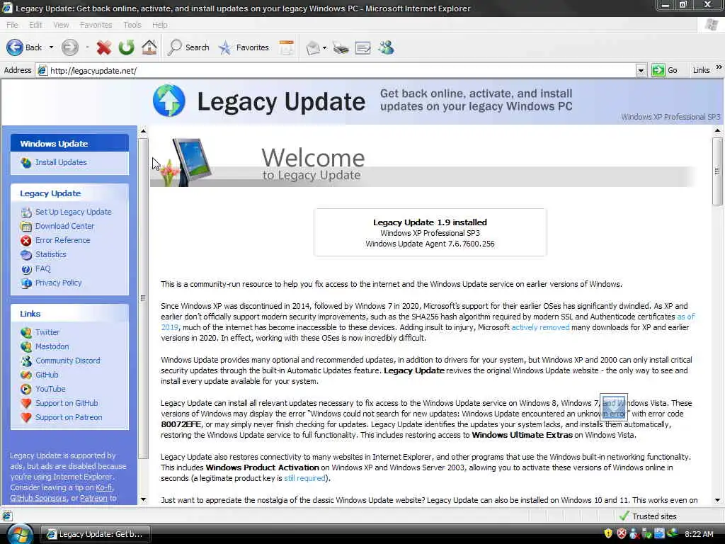Image resolution: width=725 pixels, height=544 pixels.
Task: Open Set Up Legacy Update link
Action: 74,212
